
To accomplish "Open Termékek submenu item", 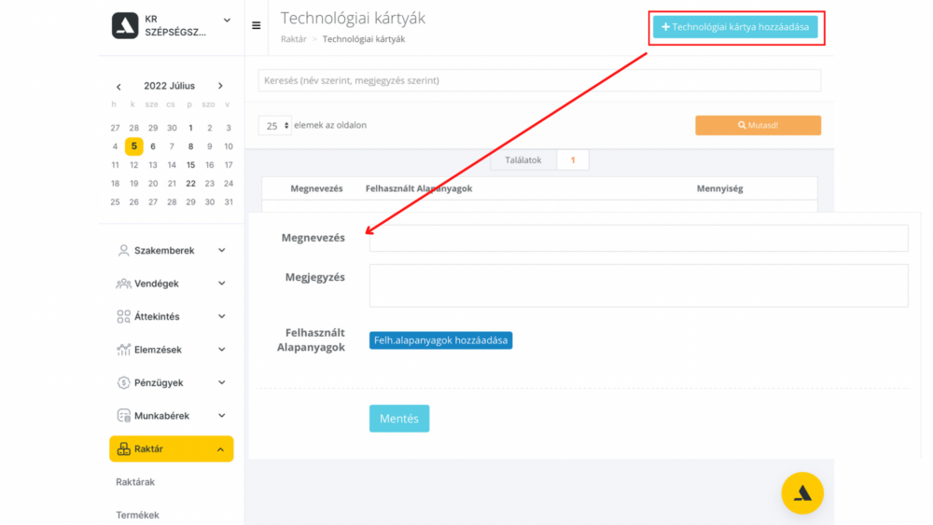I will coord(137,515).
